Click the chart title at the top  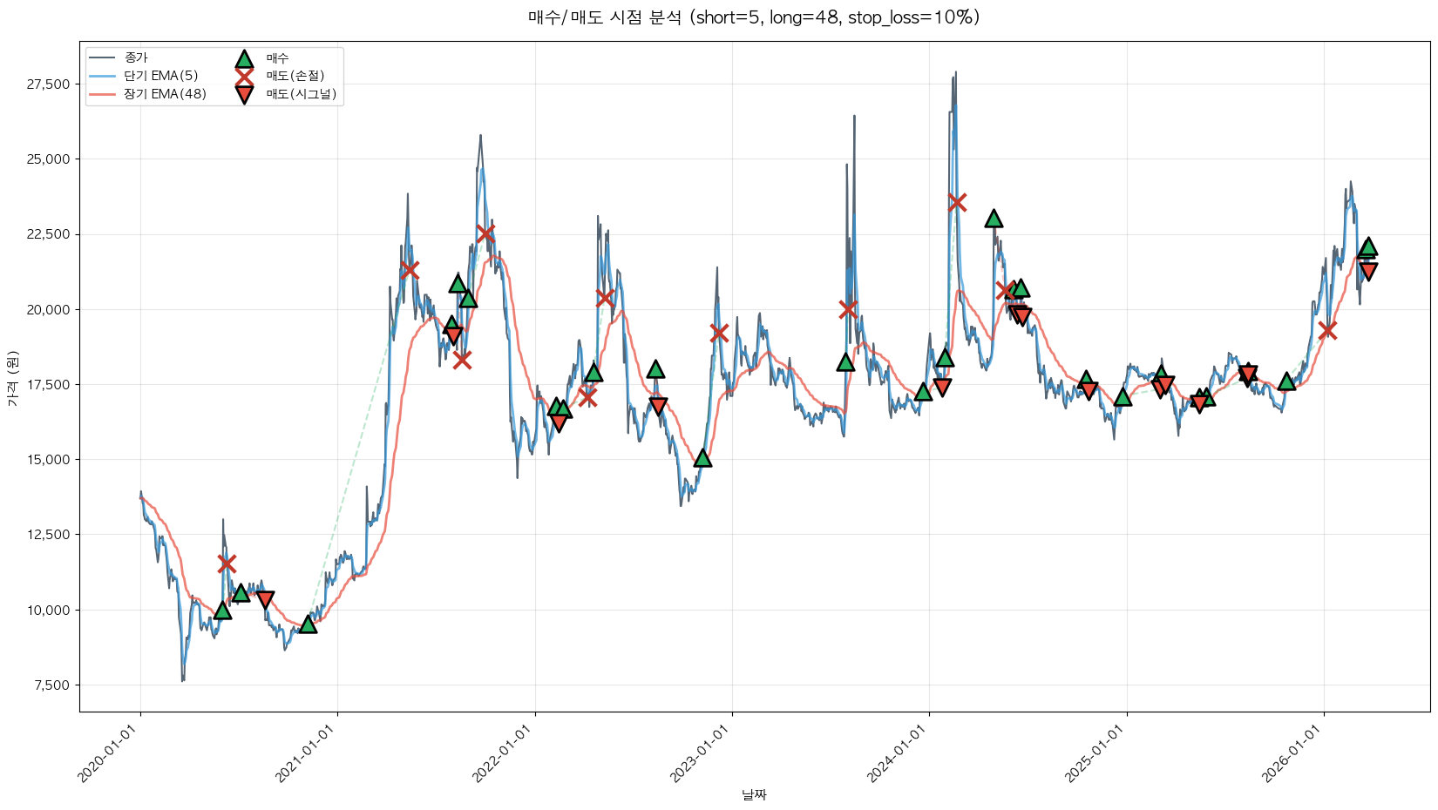754,17
